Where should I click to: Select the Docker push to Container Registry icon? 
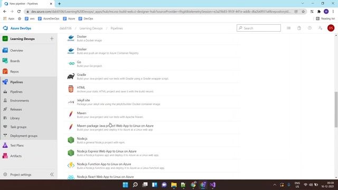(x=71, y=51)
